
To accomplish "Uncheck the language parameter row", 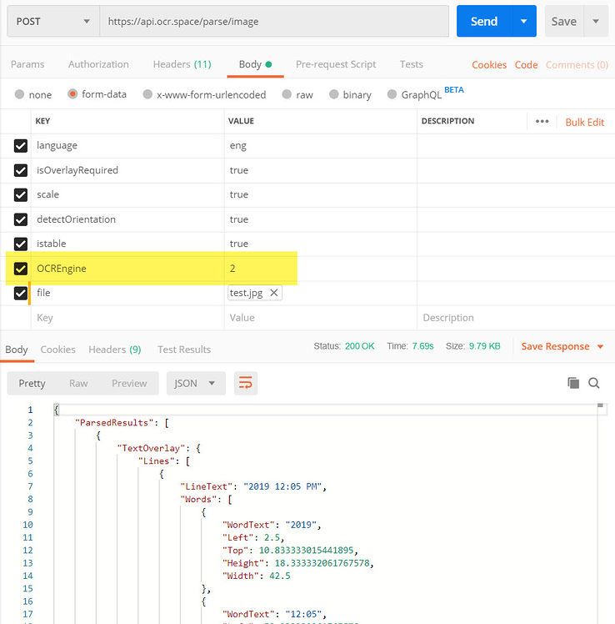I will [21, 146].
